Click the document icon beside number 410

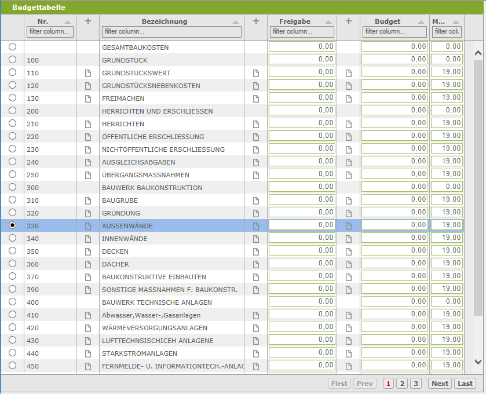coord(88,315)
